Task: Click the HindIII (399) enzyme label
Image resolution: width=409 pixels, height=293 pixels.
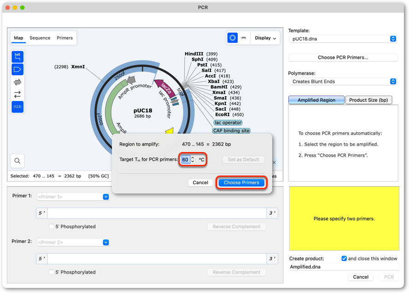Action: (x=201, y=54)
